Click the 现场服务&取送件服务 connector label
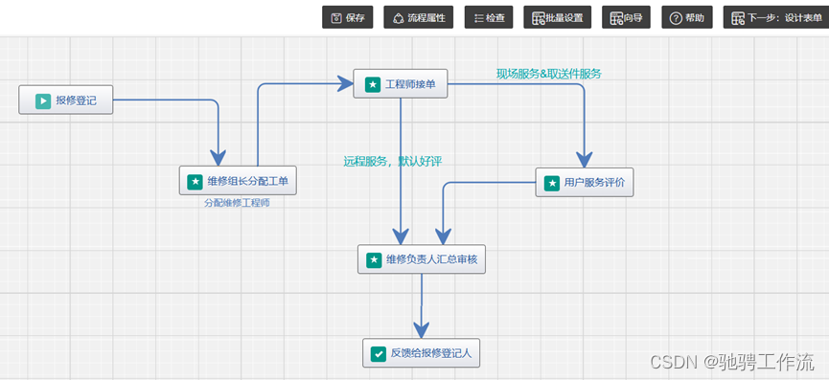This screenshot has height=380, width=829. pos(549,74)
